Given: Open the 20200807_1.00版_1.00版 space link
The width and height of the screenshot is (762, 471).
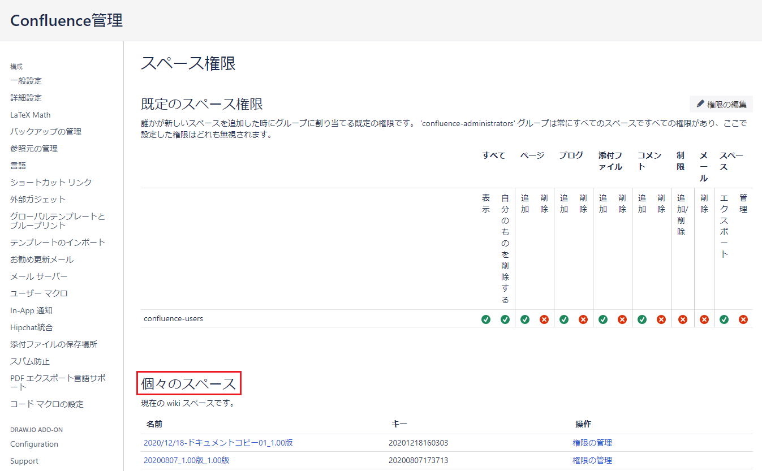Looking at the screenshot, I should (187, 460).
